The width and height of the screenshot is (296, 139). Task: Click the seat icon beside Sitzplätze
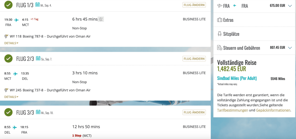point(220,34)
